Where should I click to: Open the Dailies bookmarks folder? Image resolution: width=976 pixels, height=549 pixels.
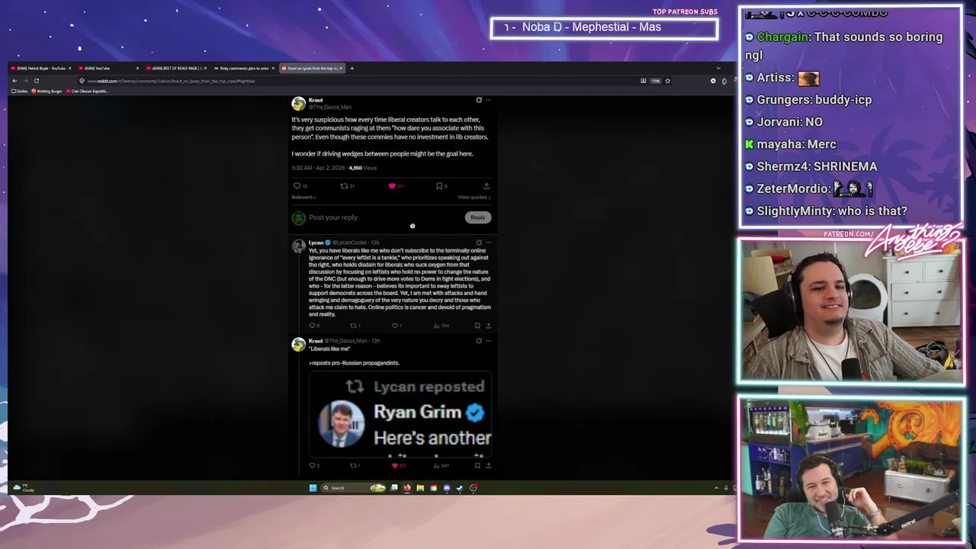pos(20,91)
